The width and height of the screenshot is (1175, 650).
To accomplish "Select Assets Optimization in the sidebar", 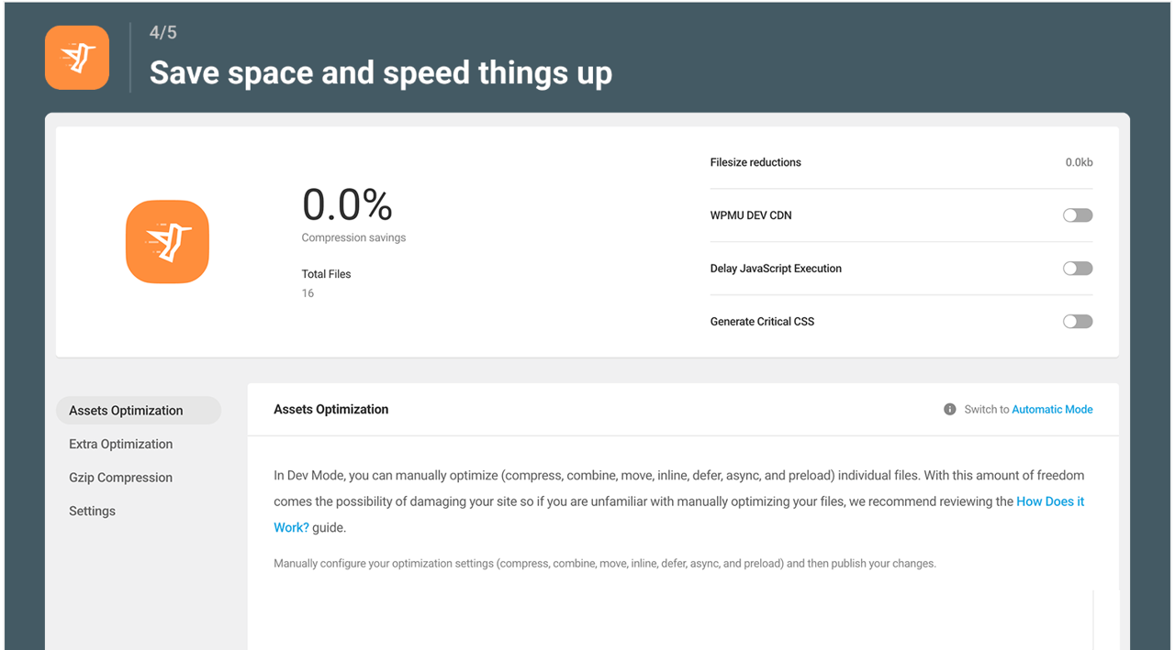I will tap(126, 411).
